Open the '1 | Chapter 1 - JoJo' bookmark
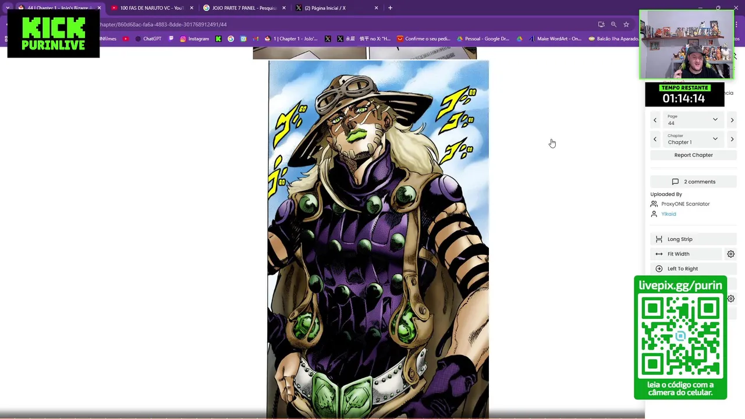This screenshot has width=745, height=419. point(291,39)
